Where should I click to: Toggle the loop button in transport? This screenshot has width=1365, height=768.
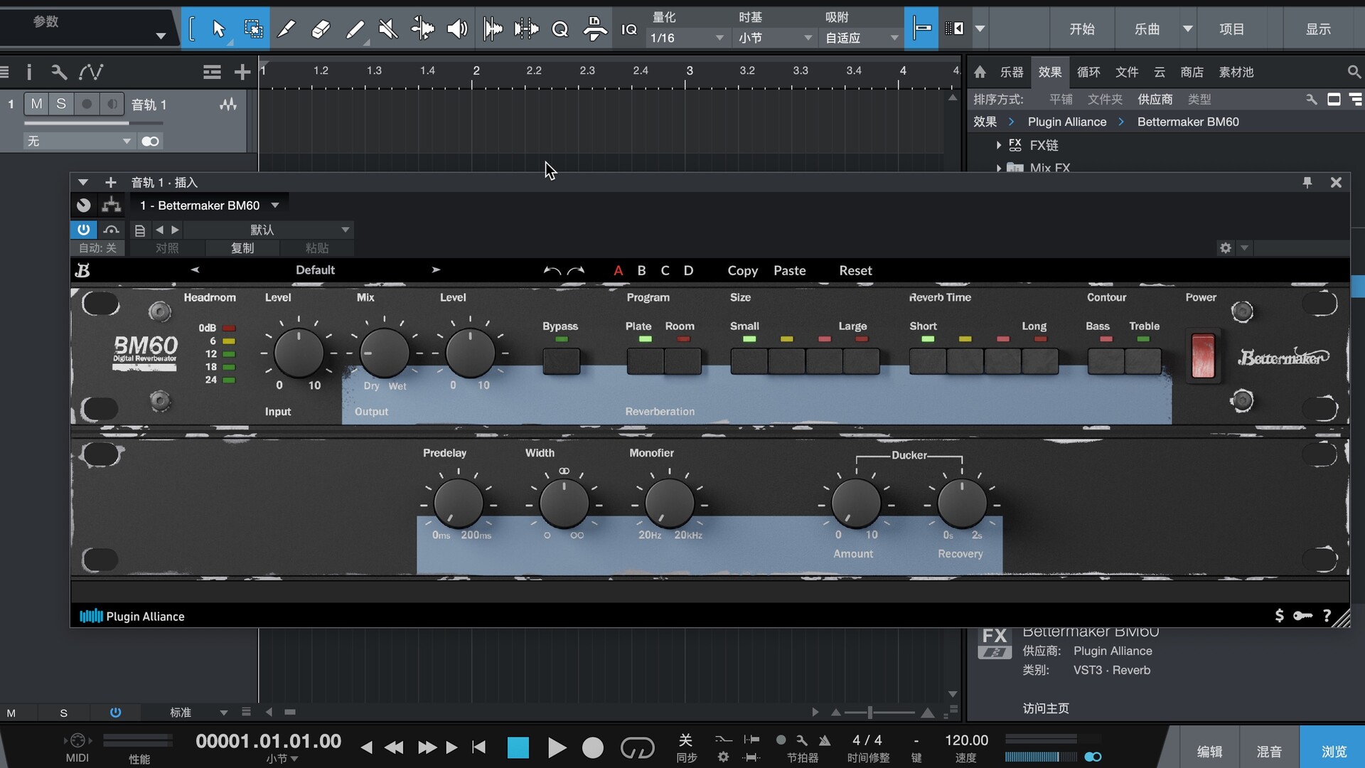637,747
